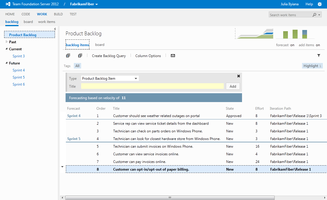The height and width of the screenshot is (200, 327).
Task: Open the Help menu
Action: [309, 4]
